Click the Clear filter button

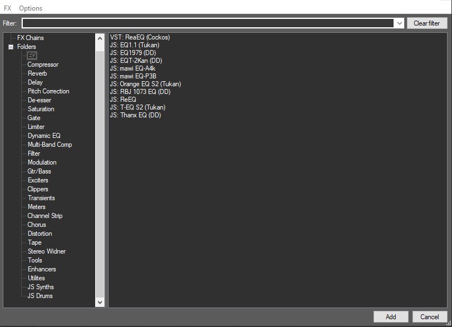point(426,23)
